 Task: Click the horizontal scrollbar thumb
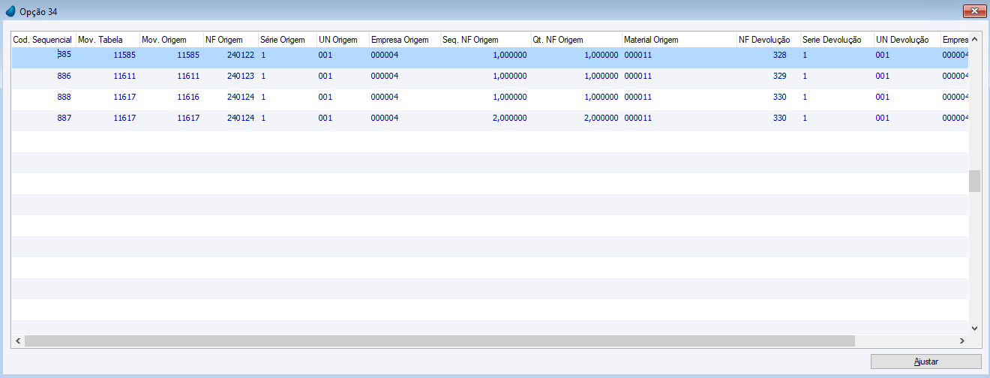pyautogui.click(x=439, y=340)
